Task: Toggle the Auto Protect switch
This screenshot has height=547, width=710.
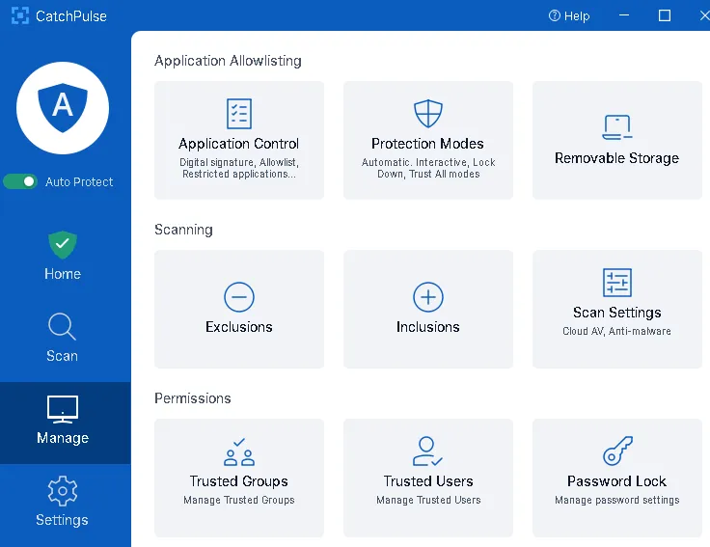Action: click(20, 181)
